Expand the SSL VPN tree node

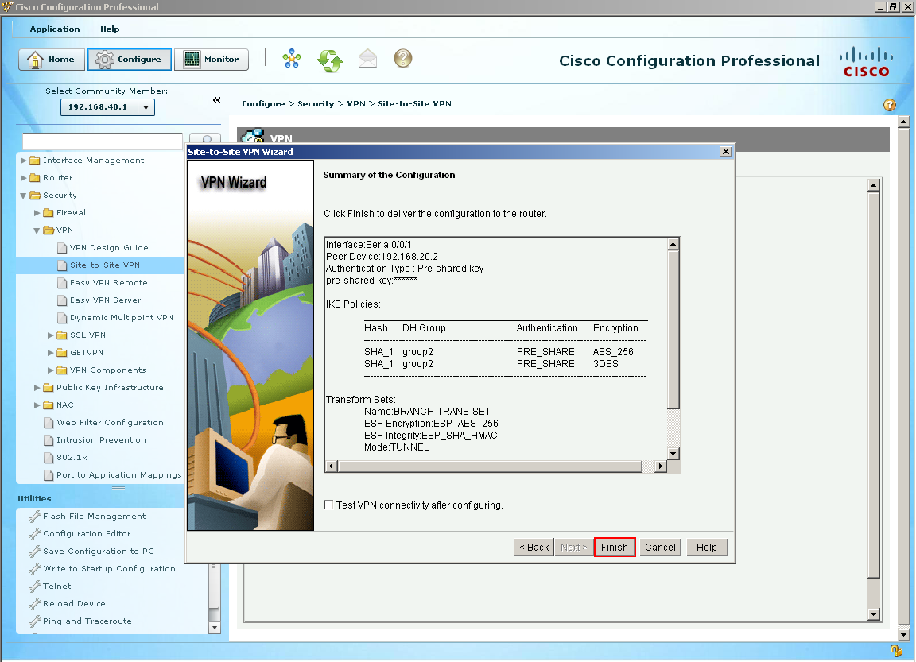51,335
